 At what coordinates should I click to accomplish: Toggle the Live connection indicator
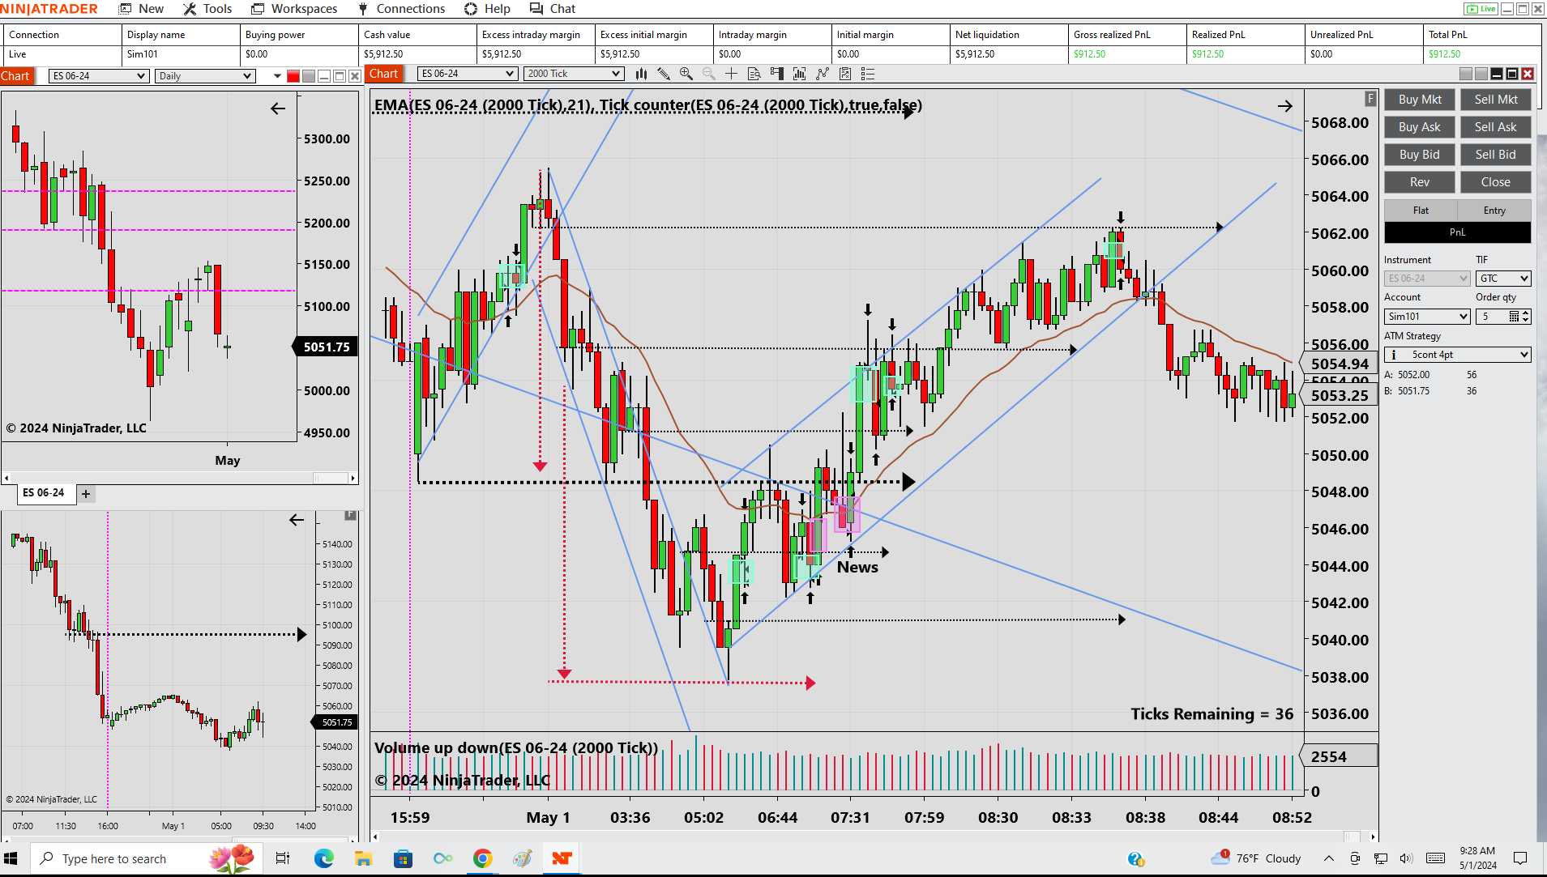coord(1481,9)
